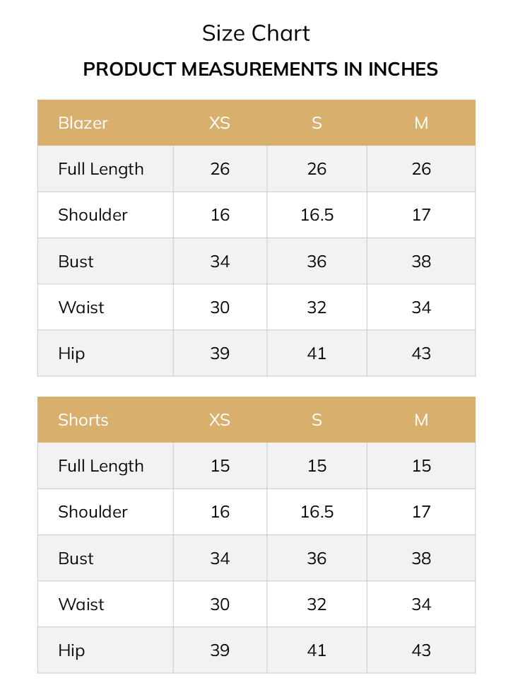Select the Shorts table header label

click(x=83, y=420)
